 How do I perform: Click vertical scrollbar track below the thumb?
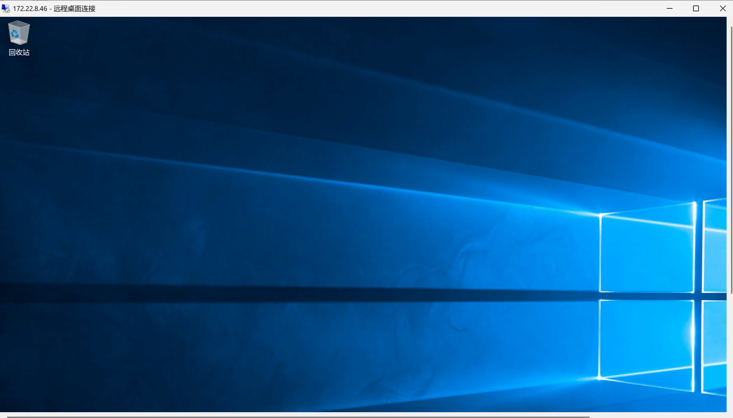pyautogui.click(x=732, y=353)
